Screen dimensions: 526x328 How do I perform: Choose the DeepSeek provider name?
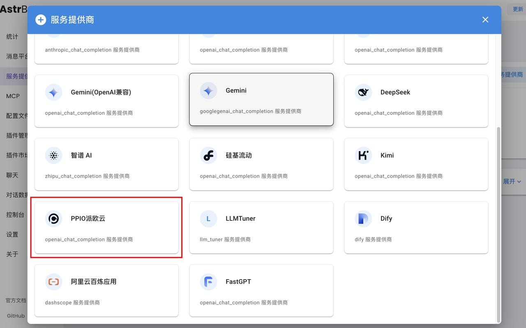click(x=395, y=92)
